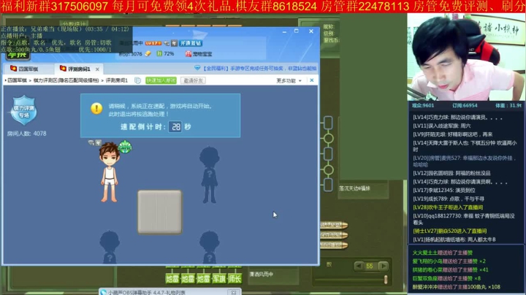526x295 pixels.
Task: Close the 小葫芦OBS弹幕助手 gift list window
Action: pyautogui.click(x=234, y=292)
